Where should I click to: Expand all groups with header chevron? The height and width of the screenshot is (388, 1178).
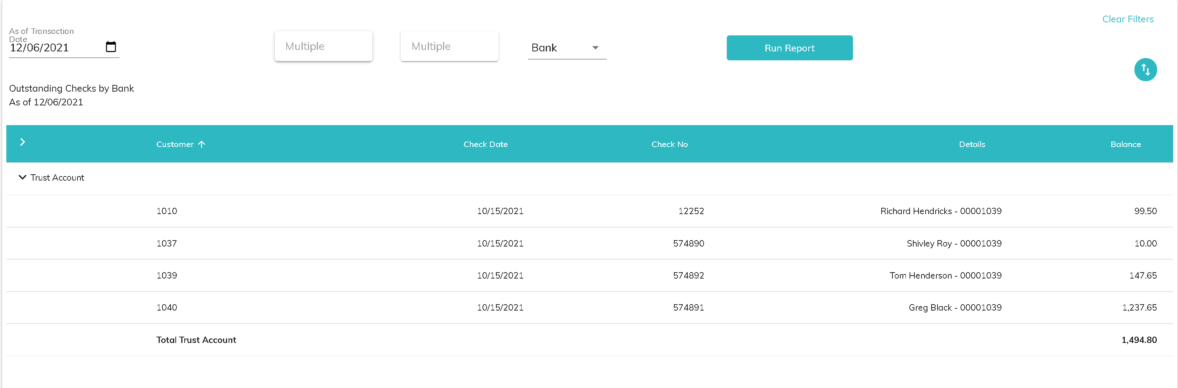(22, 142)
